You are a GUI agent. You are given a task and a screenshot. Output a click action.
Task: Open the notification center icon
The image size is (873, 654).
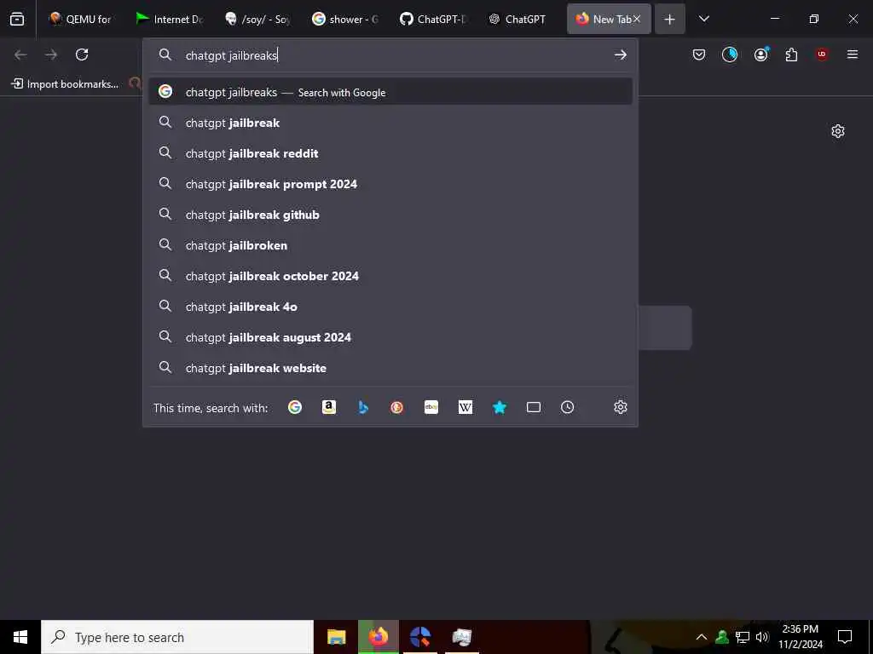[845, 637]
